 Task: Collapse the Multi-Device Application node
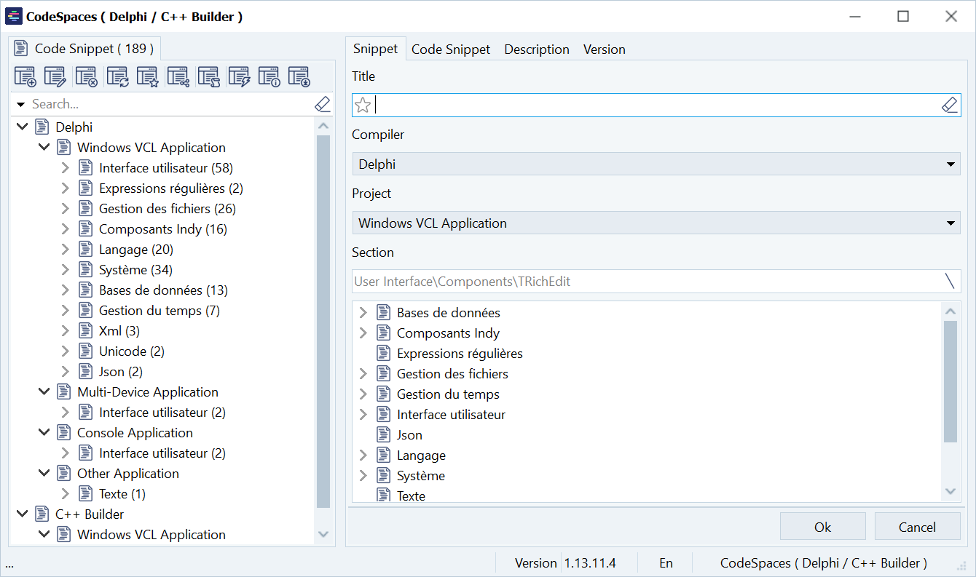click(44, 392)
